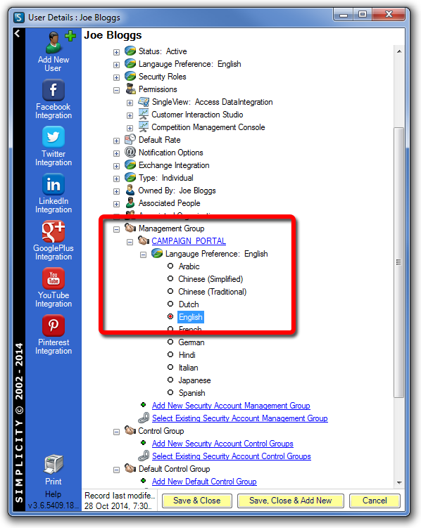Viewport: 421px width, 528px height.
Task: Select the Spanish language radio button
Action: pos(170,392)
